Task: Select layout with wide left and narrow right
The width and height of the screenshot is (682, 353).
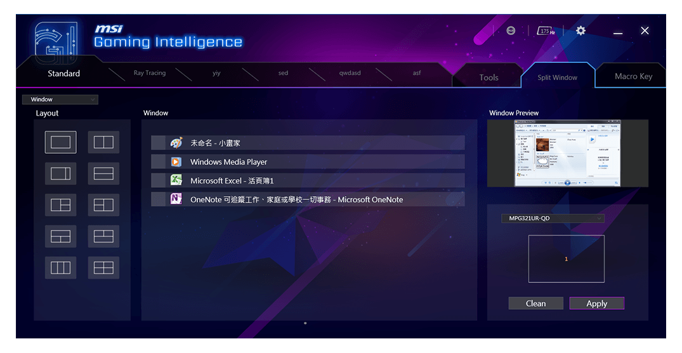Action: point(60,173)
